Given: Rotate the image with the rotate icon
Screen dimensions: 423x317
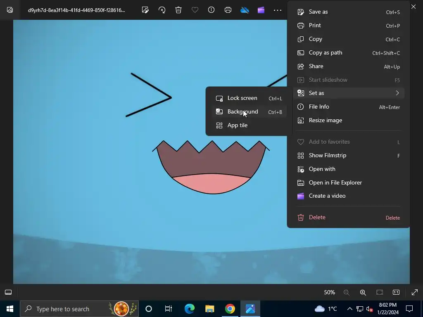Looking at the screenshot, I should (x=162, y=10).
